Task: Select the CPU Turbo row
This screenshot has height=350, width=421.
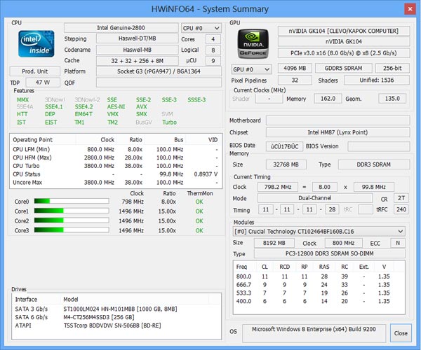Action: click(116, 166)
